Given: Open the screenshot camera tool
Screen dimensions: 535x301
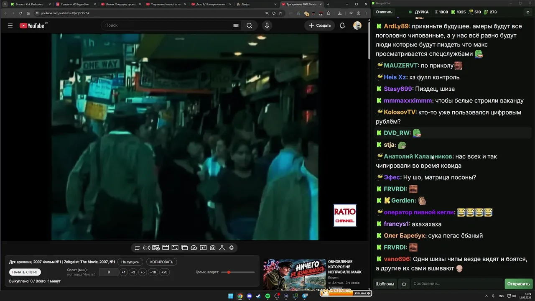Looking at the screenshot, I should (212, 247).
